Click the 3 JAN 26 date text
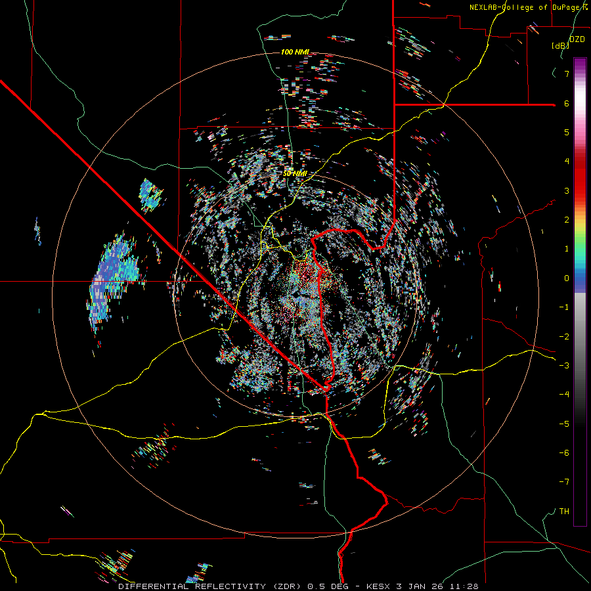The height and width of the screenshot is (591, 591). pyautogui.click(x=419, y=586)
